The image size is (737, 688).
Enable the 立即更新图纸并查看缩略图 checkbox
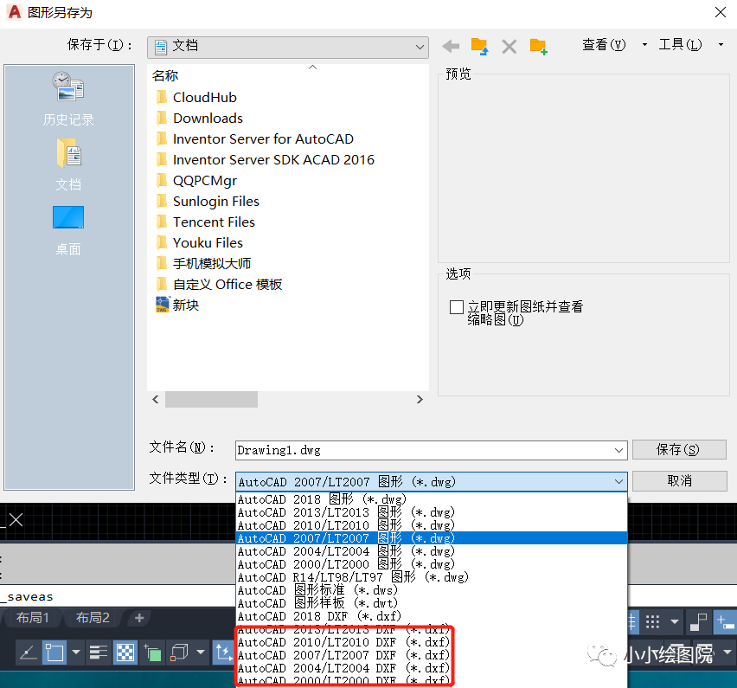[x=457, y=307]
